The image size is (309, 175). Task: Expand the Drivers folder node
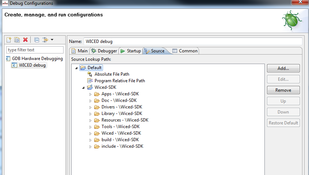(90, 107)
